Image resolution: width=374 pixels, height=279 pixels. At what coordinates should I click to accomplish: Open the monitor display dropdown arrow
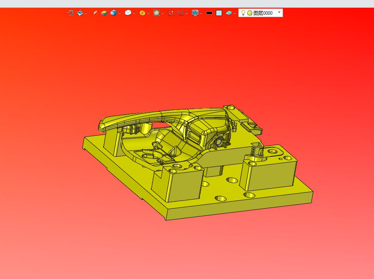pyautogui.click(x=201, y=13)
